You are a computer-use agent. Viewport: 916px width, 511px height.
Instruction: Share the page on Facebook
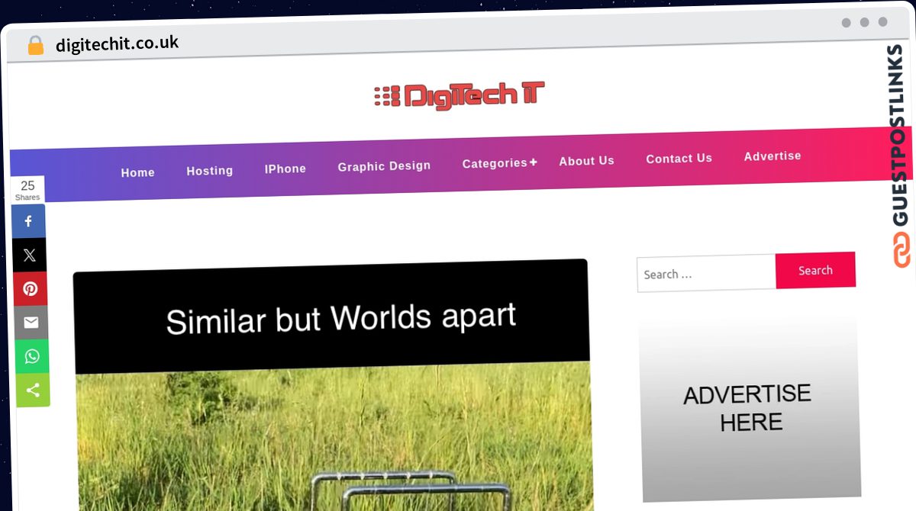(x=29, y=221)
